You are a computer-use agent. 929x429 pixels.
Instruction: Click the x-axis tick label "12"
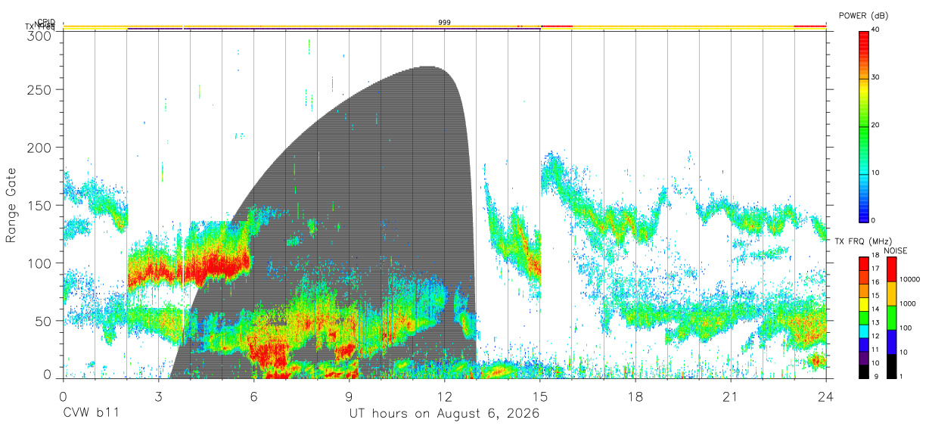(445, 396)
